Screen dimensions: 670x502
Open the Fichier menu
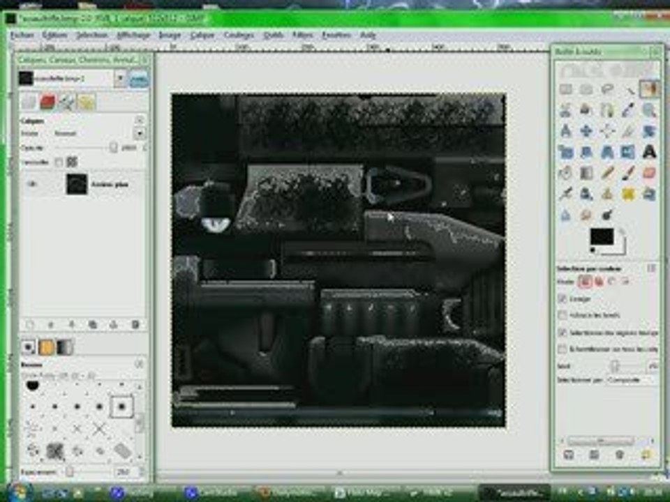(x=22, y=35)
